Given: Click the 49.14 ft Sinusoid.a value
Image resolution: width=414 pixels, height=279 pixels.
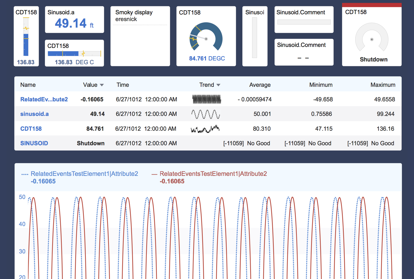Looking at the screenshot, I should point(74,23).
